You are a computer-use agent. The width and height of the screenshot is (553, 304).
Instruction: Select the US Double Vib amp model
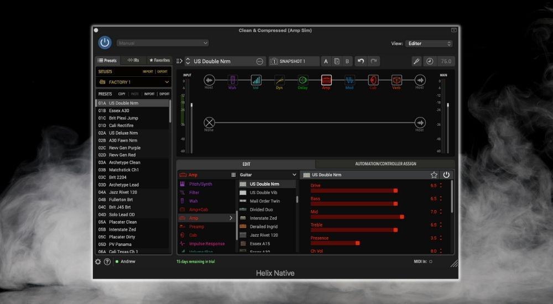click(267, 192)
